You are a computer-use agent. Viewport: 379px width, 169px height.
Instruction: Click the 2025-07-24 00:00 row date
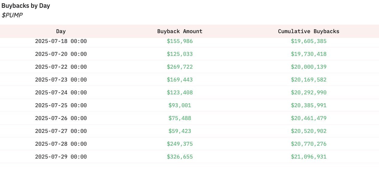61,93
